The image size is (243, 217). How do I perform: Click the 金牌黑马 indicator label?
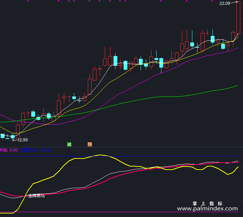click(x=36, y=195)
